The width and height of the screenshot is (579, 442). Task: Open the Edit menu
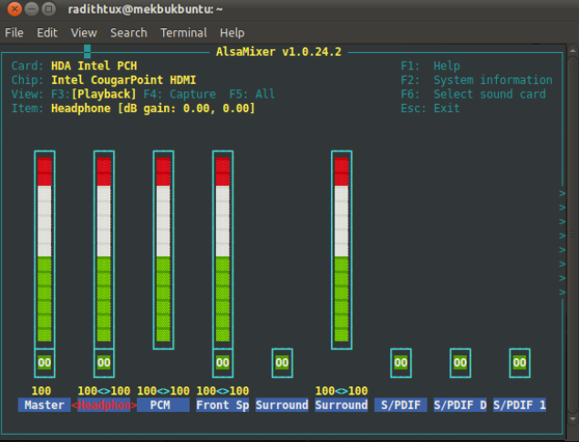[x=47, y=33]
